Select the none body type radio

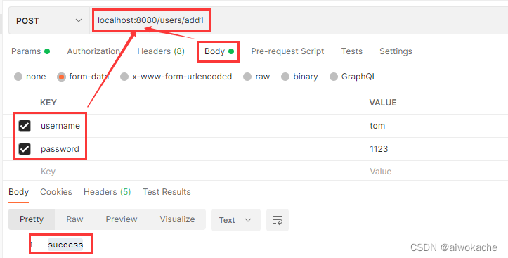(x=18, y=77)
